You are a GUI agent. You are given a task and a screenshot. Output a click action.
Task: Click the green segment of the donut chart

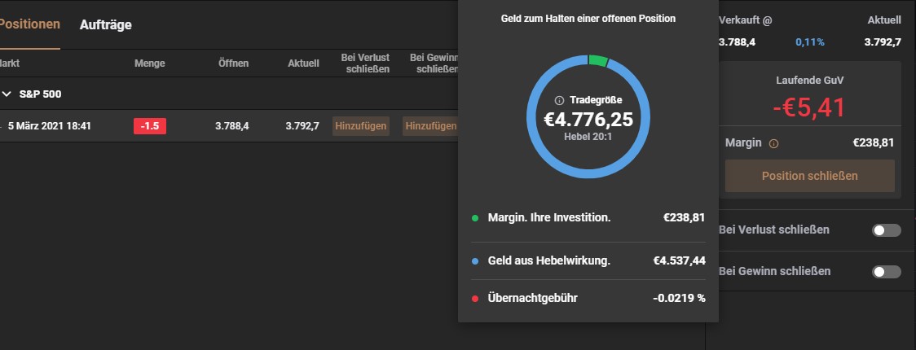point(597,61)
